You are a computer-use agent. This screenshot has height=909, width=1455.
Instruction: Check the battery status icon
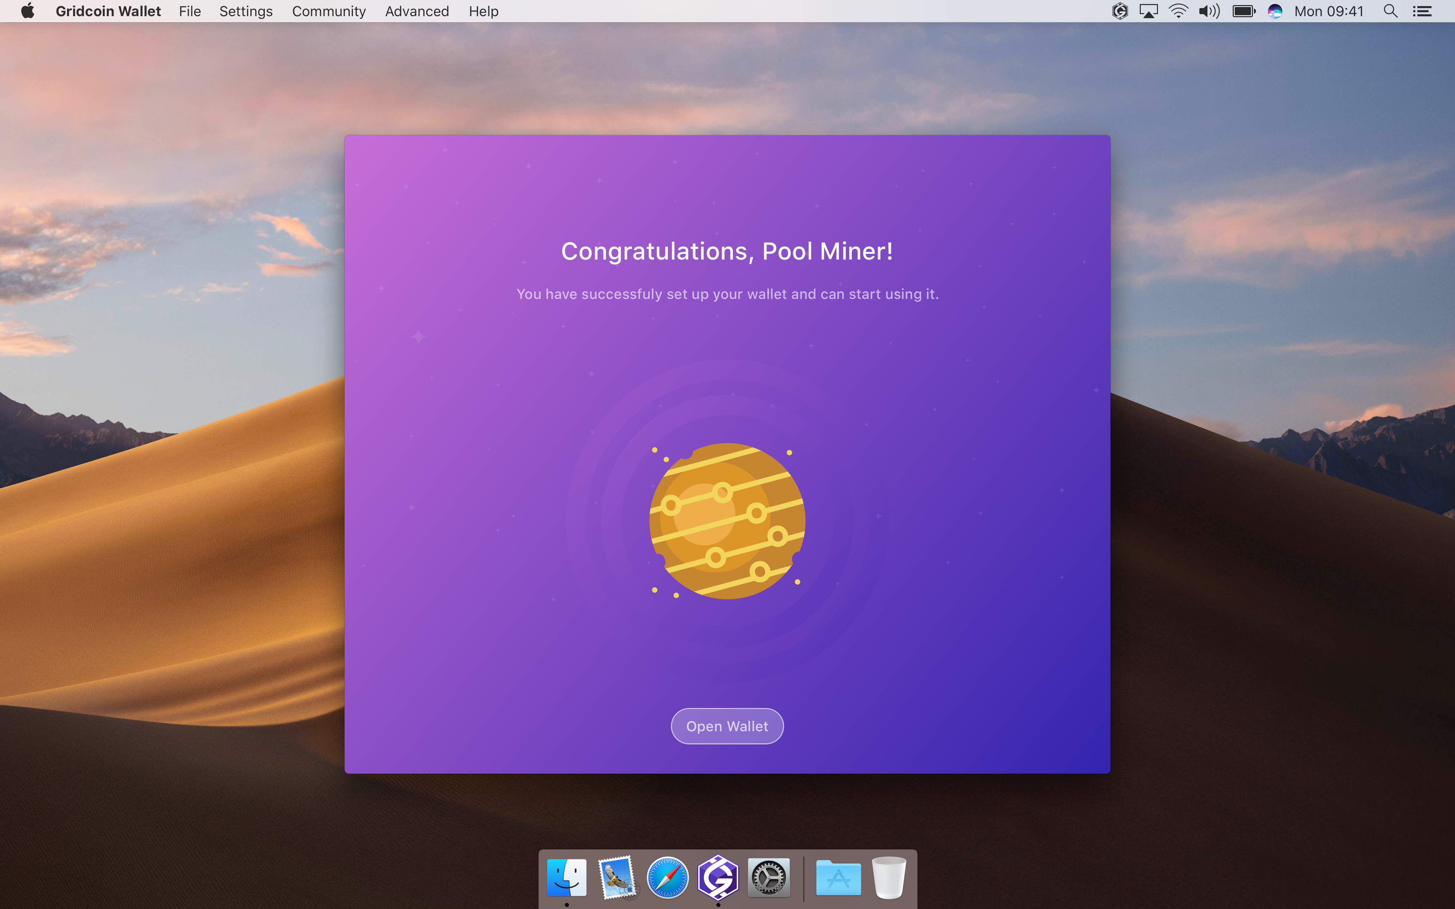point(1244,11)
